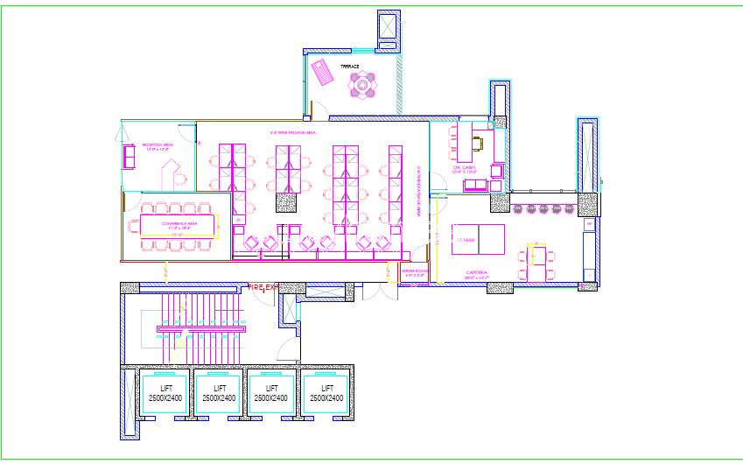Select the fourth LIFT 2500X2400 box
Image resolution: width=743 pixels, height=464 pixels.
326,394
